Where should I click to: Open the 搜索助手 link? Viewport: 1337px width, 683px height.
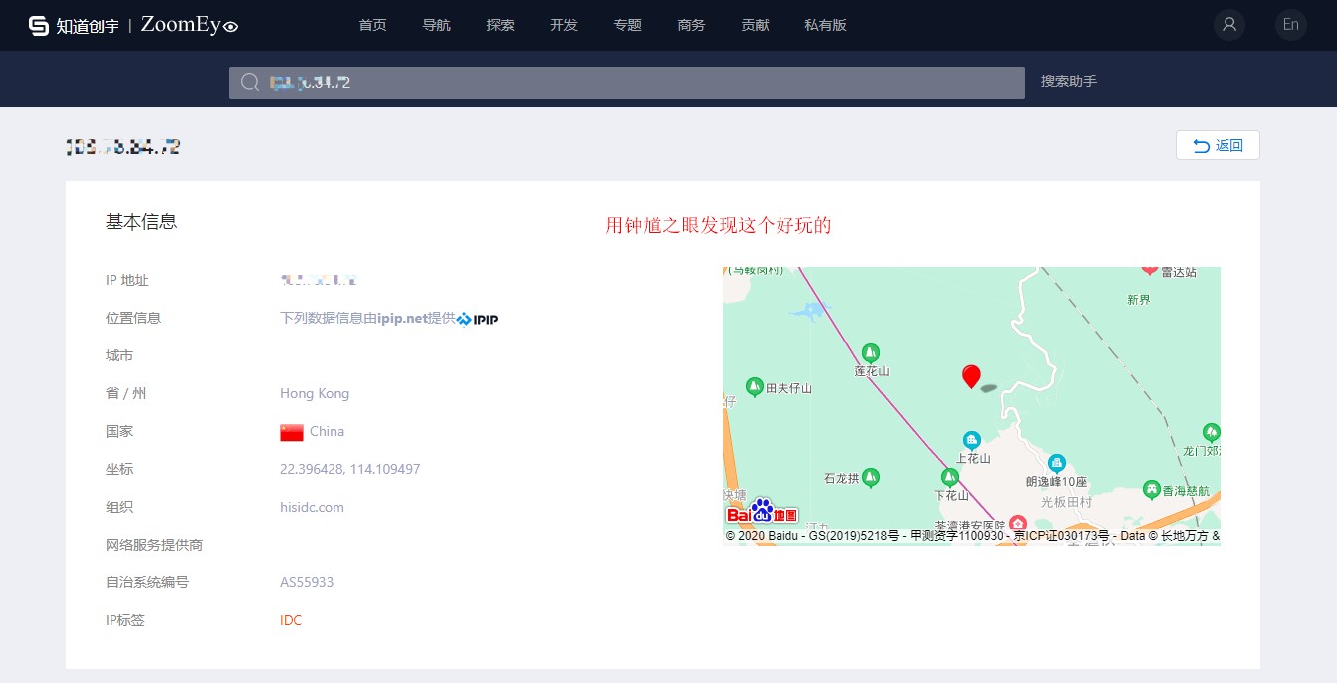(1069, 81)
